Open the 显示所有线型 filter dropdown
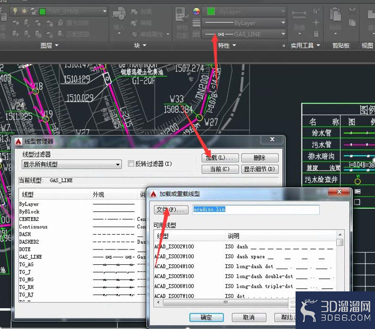 click(x=72, y=164)
